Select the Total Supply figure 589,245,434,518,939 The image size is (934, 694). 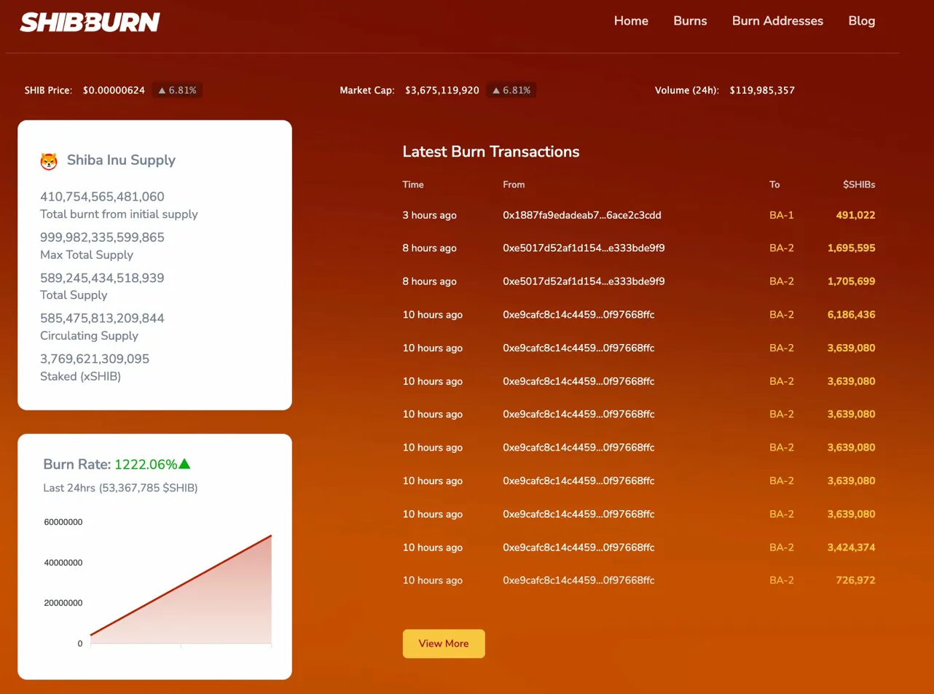(101, 278)
